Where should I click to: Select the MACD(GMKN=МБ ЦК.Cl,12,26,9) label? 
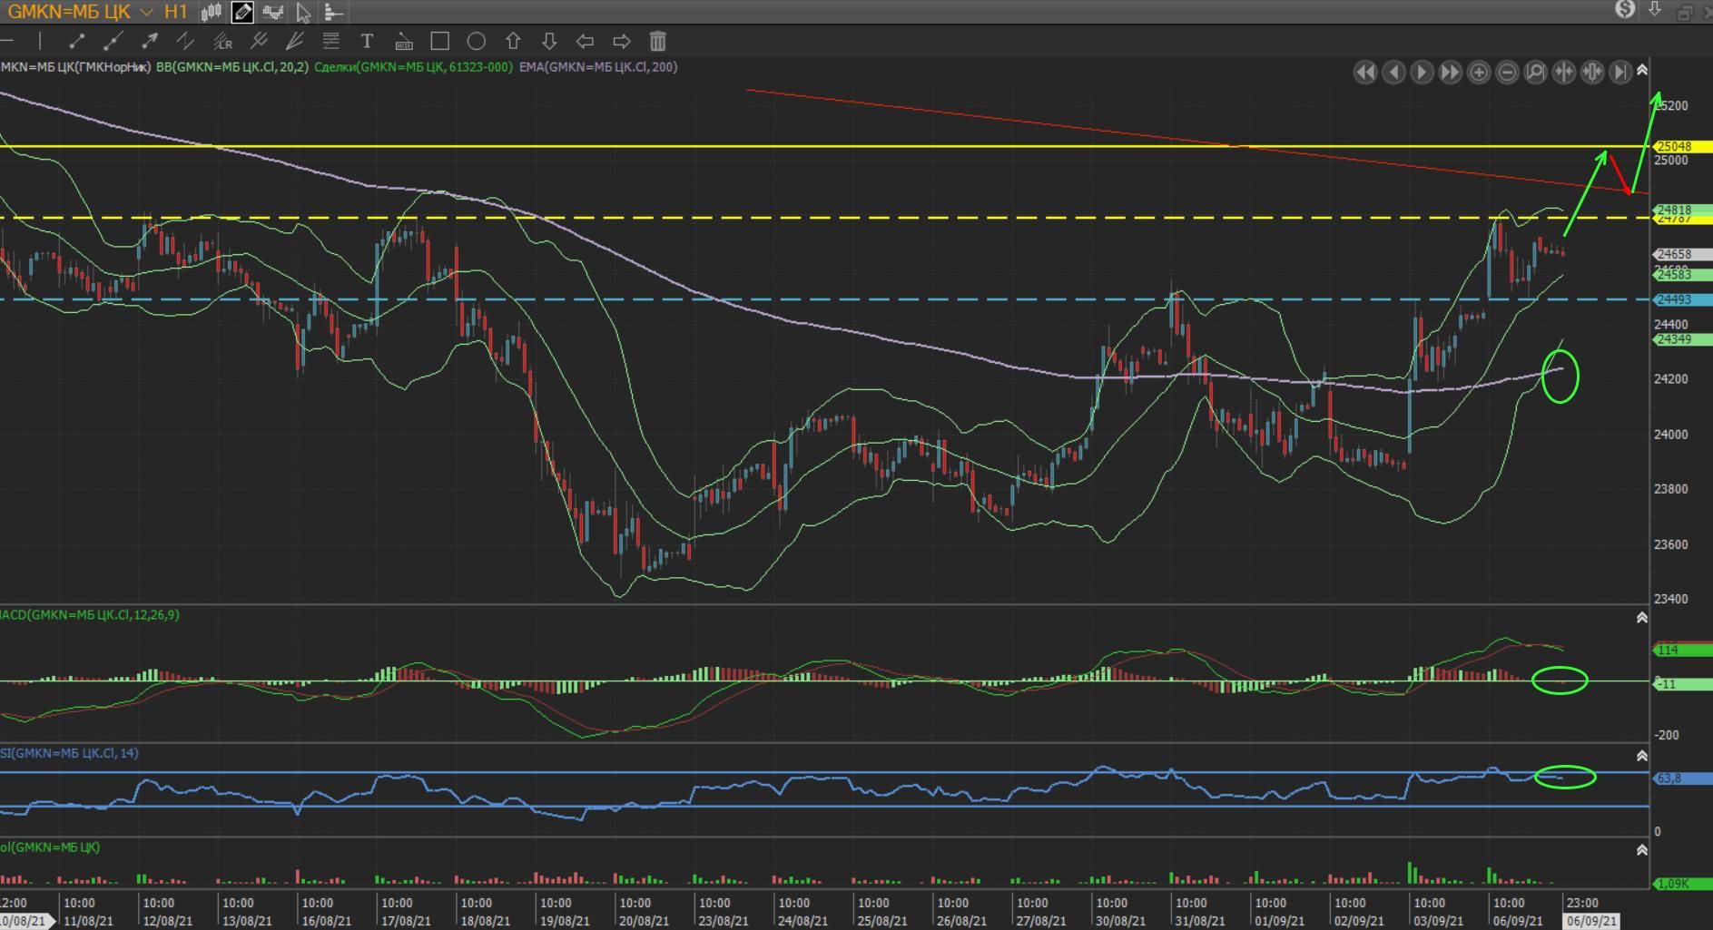[90, 615]
